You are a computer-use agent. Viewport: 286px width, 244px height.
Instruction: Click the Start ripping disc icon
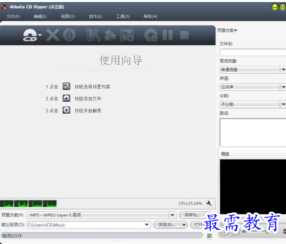(x=150, y=35)
